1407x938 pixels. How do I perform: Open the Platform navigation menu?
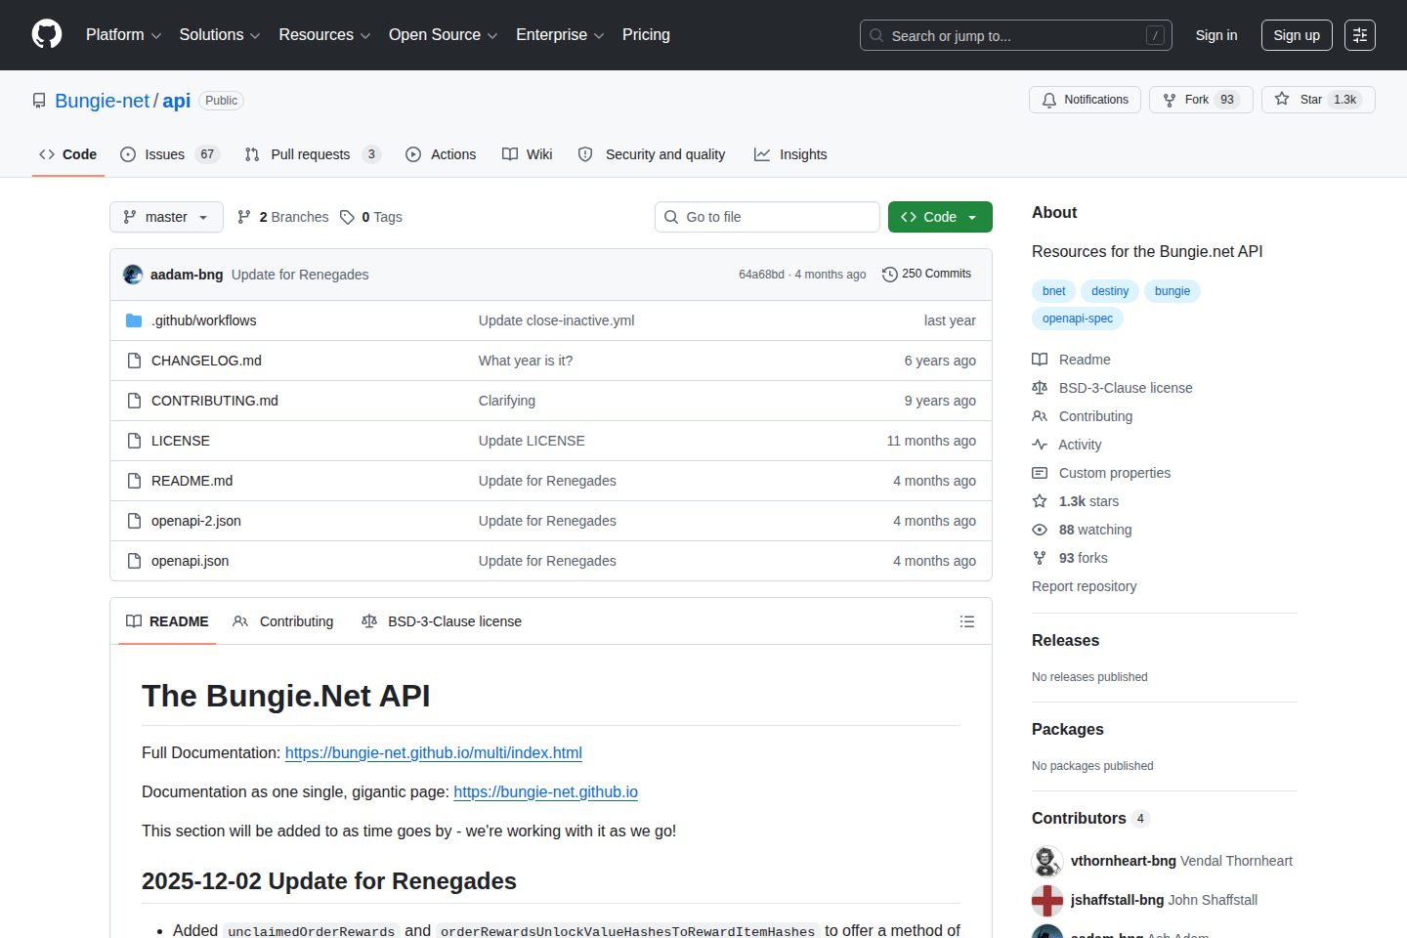[x=123, y=35]
